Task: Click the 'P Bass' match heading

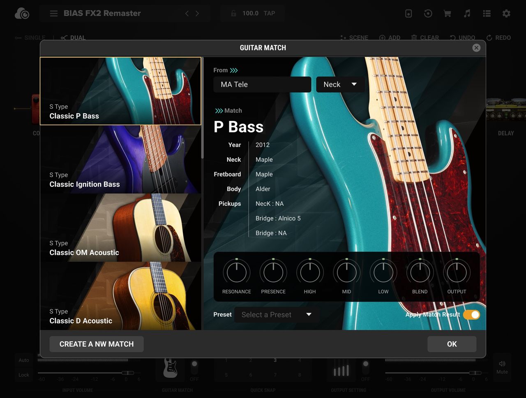Action: point(238,127)
